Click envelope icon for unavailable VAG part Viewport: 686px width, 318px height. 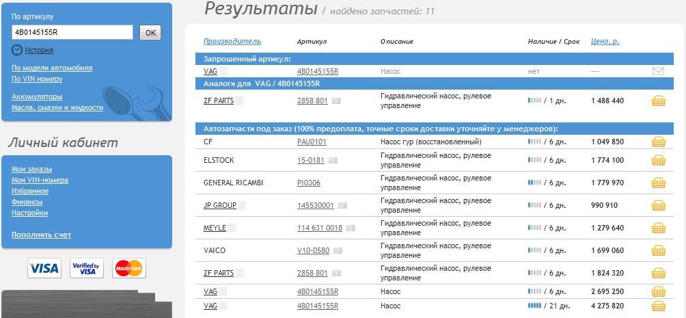click(658, 71)
